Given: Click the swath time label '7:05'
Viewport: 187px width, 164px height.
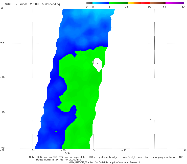Looking at the screenshot, I should tap(67, 153).
